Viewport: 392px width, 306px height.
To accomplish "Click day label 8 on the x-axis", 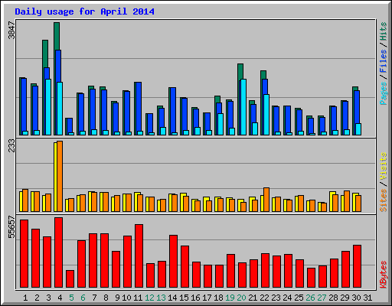I will point(106,298).
